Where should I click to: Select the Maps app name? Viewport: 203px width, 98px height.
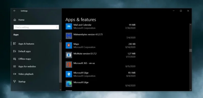tap(76, 44)
